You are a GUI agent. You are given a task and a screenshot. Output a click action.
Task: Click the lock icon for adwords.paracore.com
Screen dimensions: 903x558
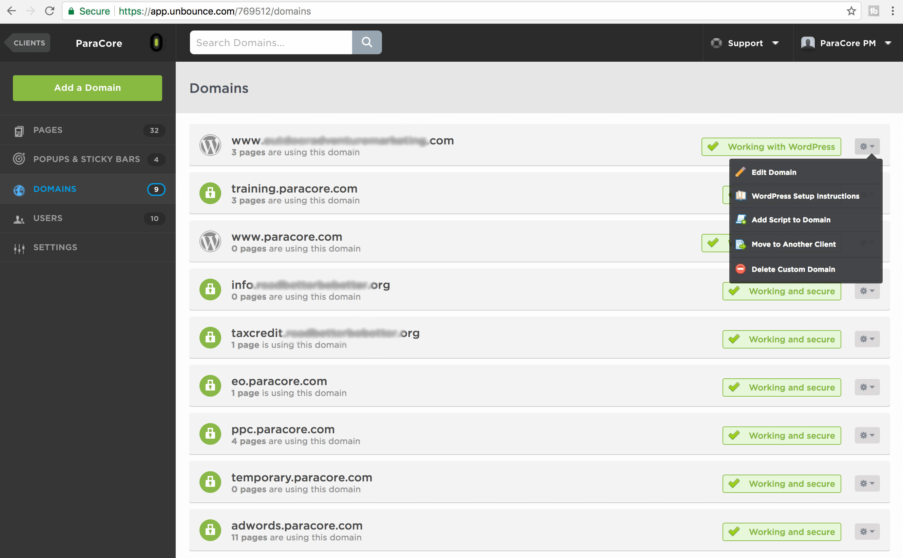pos(210,530)
